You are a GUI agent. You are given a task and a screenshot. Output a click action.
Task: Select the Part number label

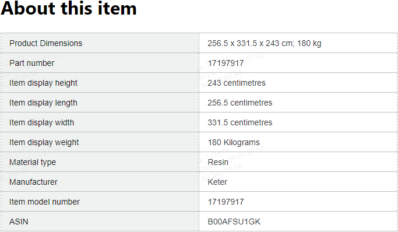31,63
